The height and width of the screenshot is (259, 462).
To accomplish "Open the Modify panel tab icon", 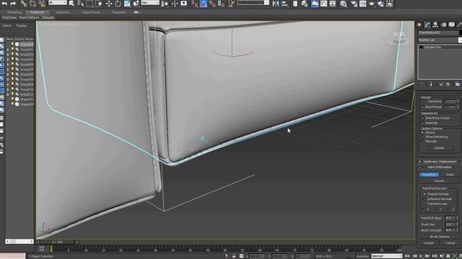I will coord(427,25).
